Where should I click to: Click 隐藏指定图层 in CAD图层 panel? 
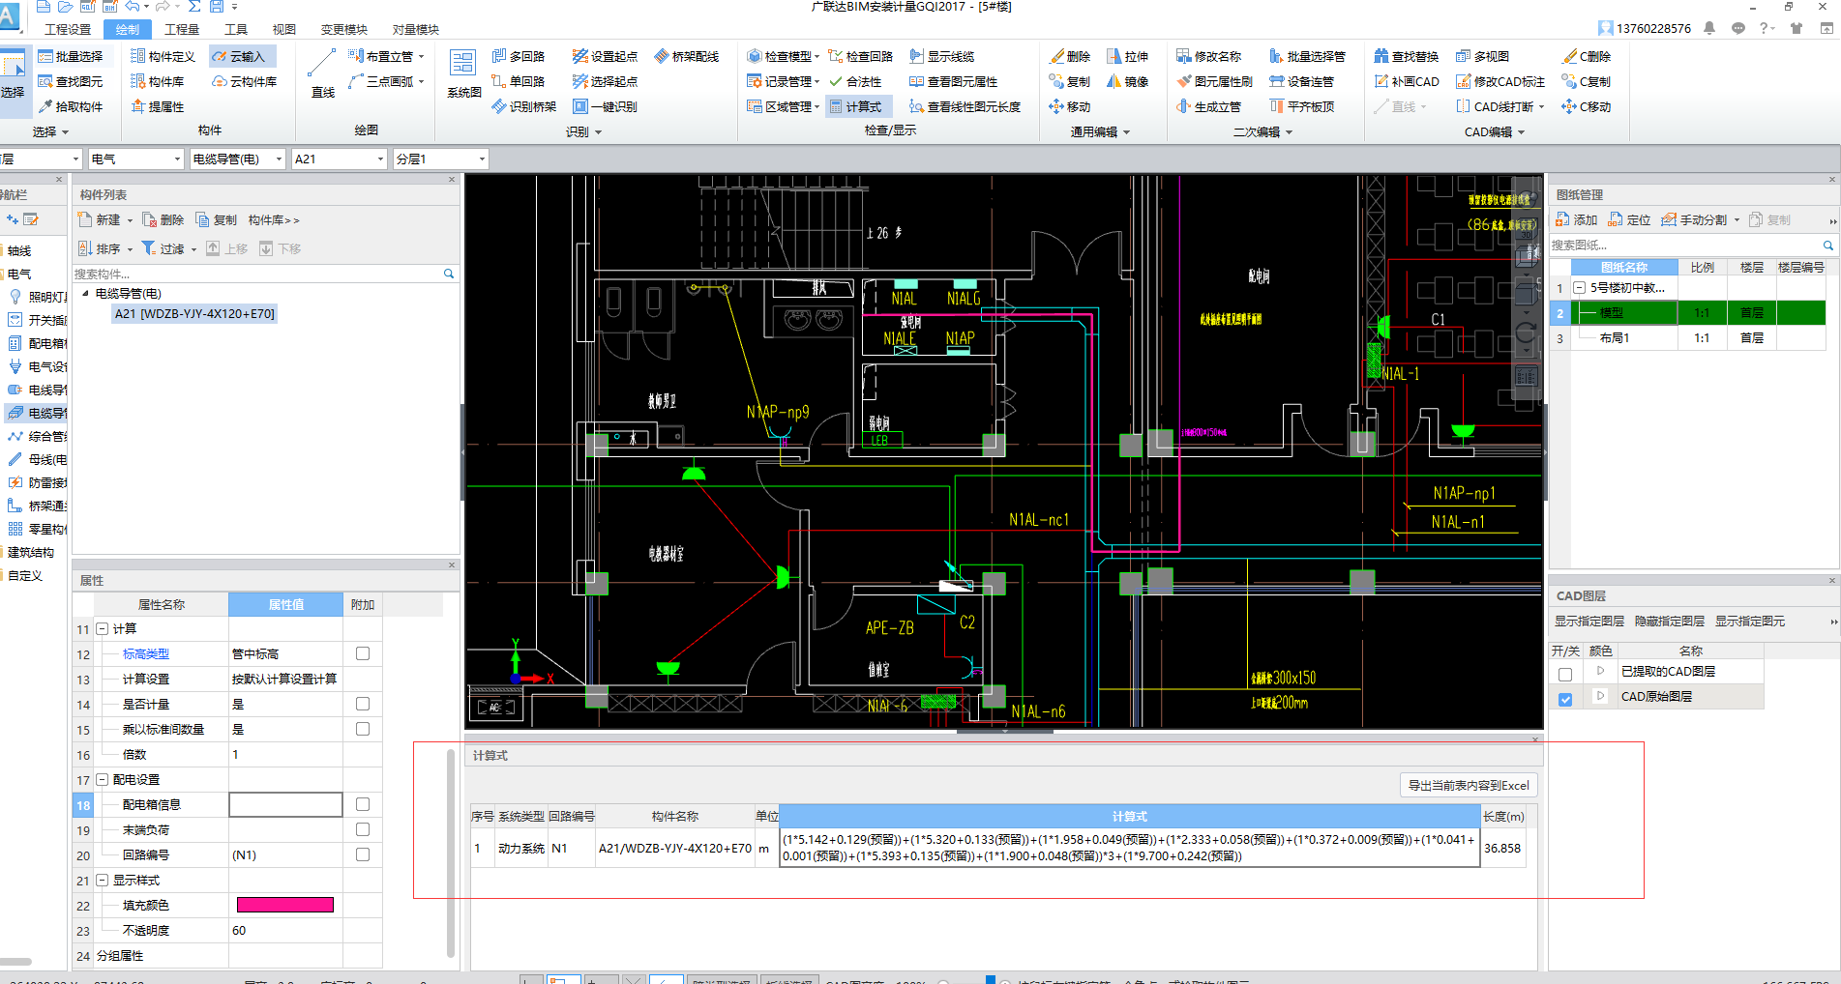[x=1670, y=621]
